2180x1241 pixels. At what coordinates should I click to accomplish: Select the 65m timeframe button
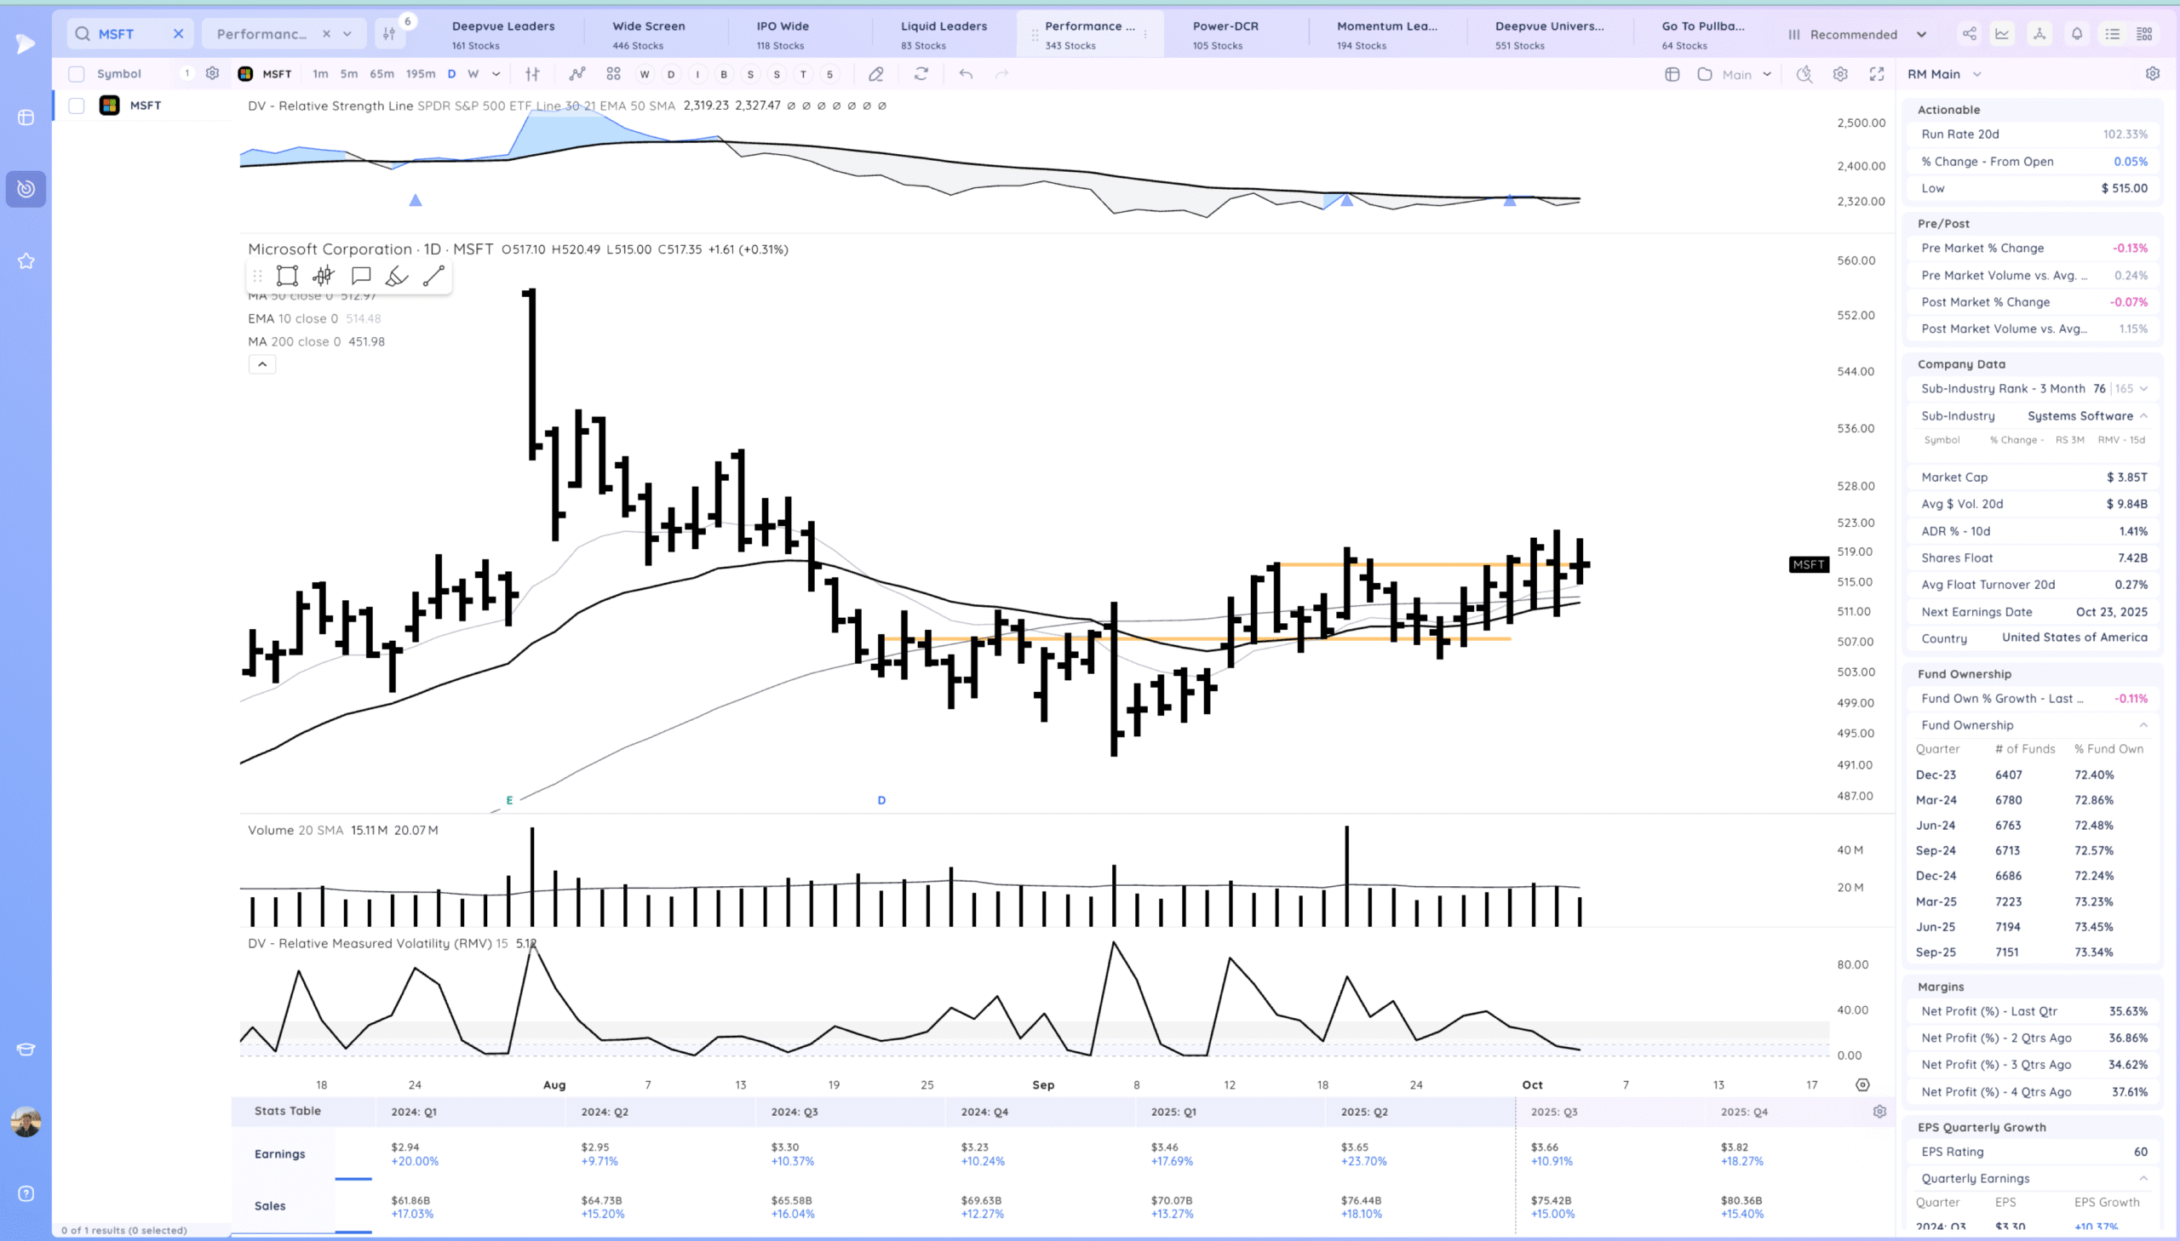pyautogui.click(x=381, y=74)
